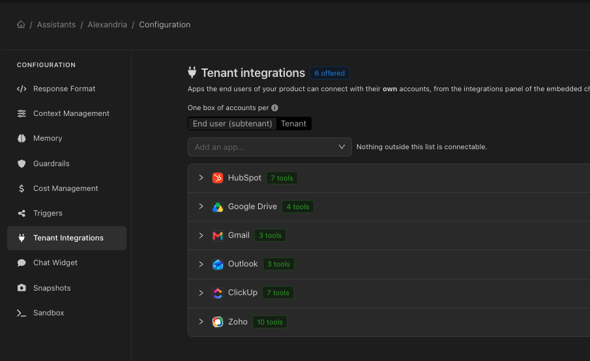Screen dimensions: 590x361
Task: Click the Gmail 3 tools badge
Action: pos(270,235)
